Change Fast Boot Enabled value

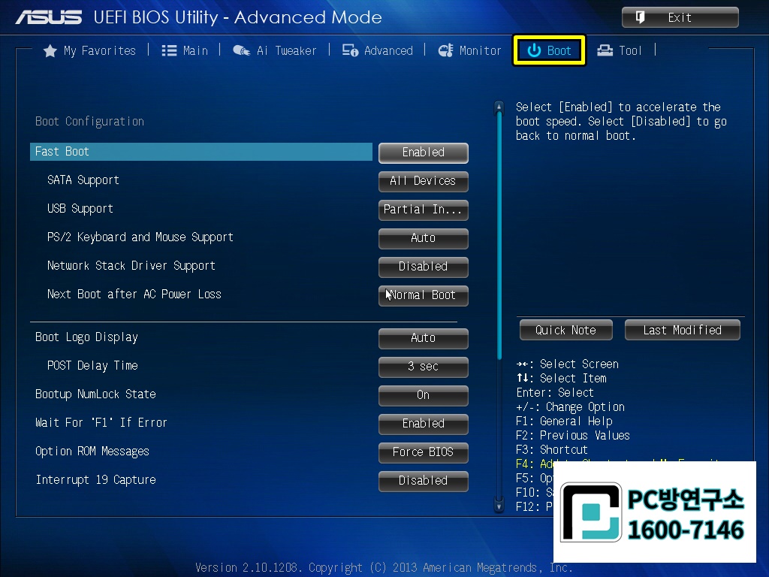point(424,153)
